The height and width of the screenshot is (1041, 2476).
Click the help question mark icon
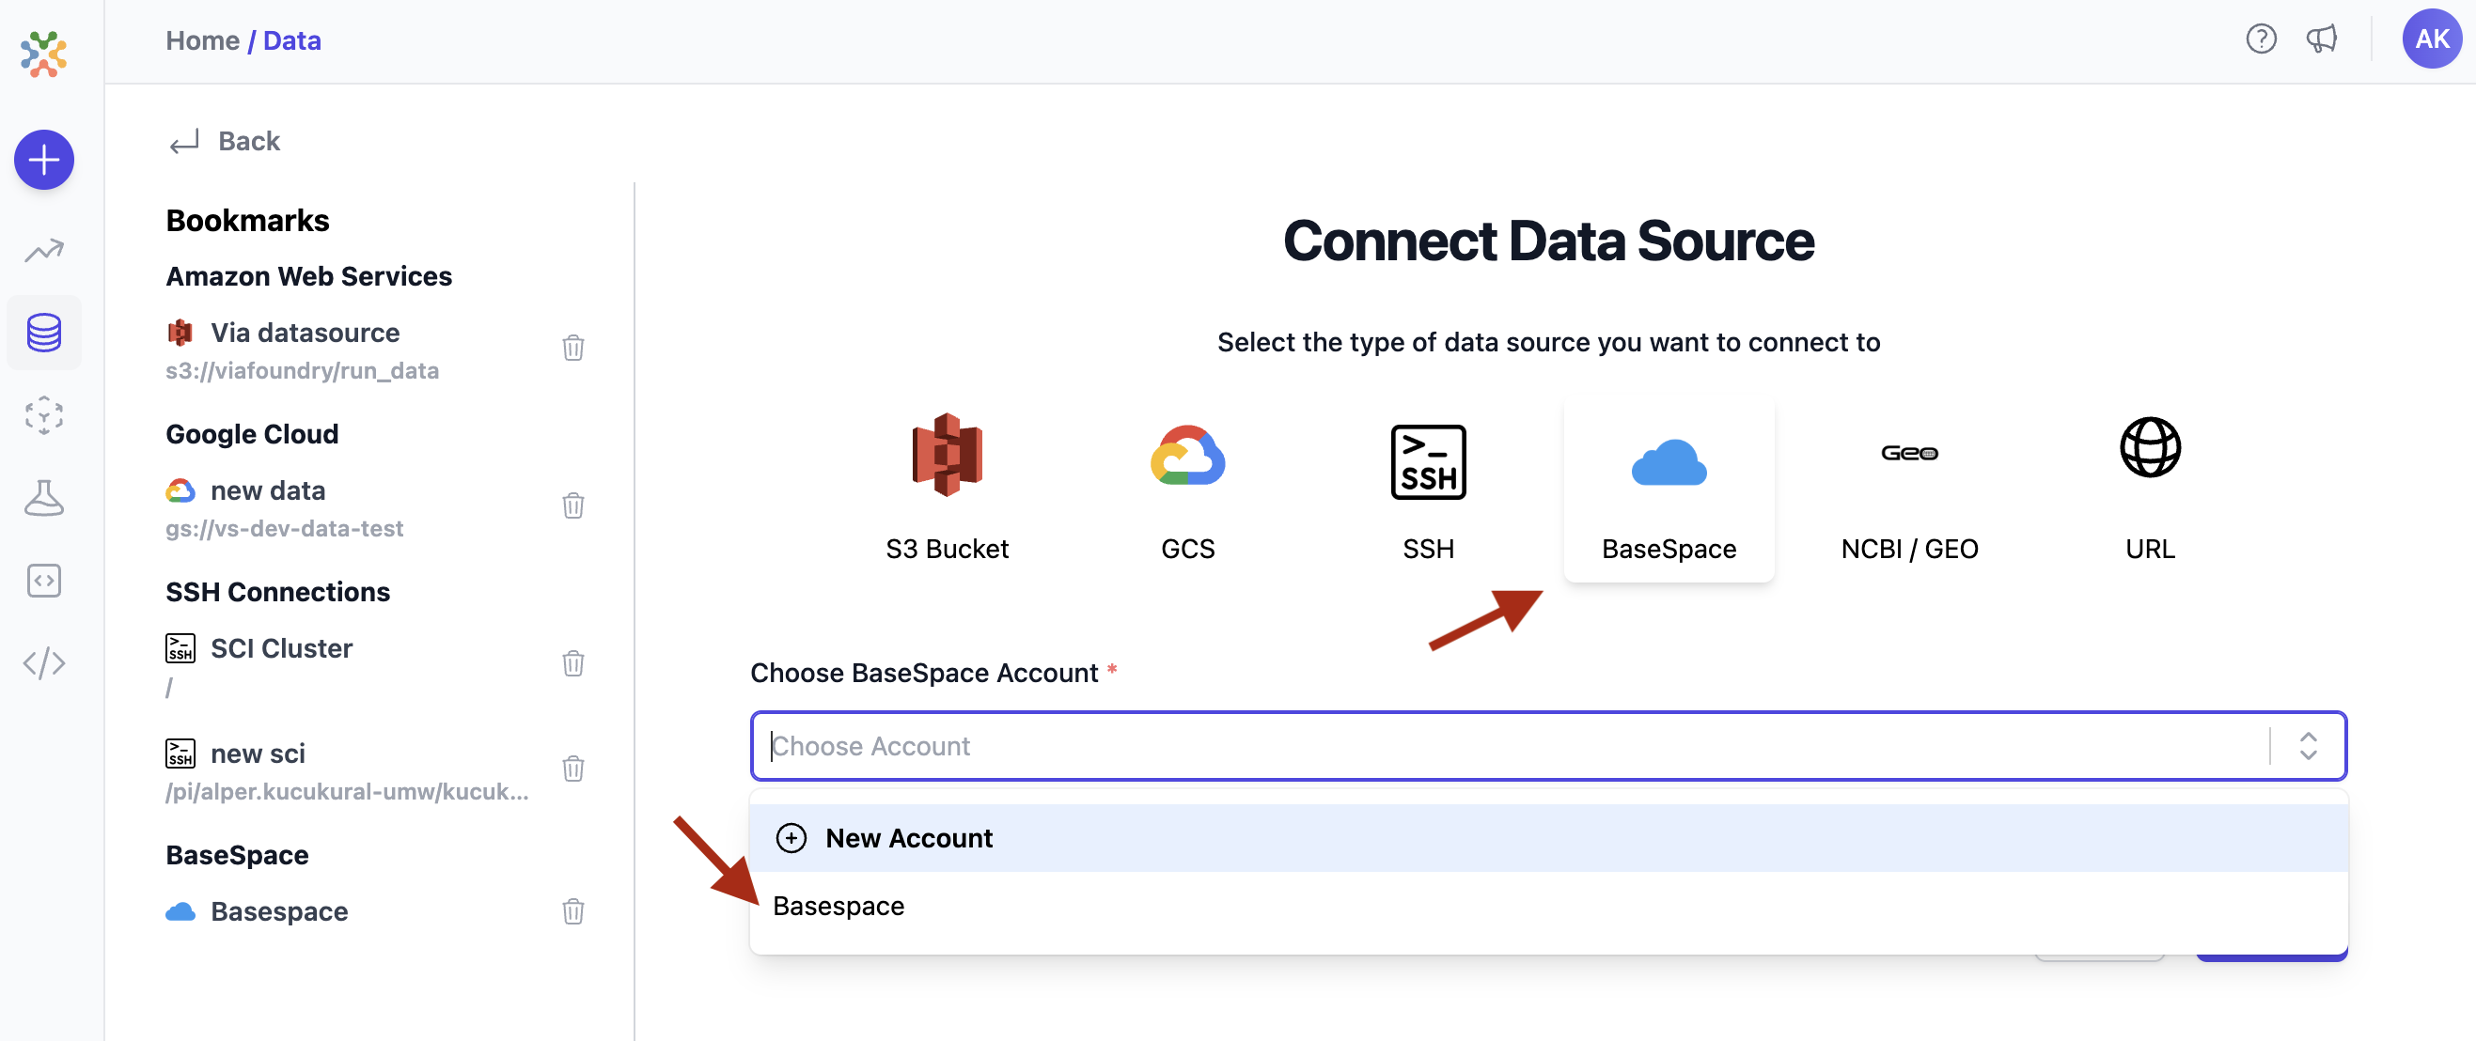[x=2261, y=39]
